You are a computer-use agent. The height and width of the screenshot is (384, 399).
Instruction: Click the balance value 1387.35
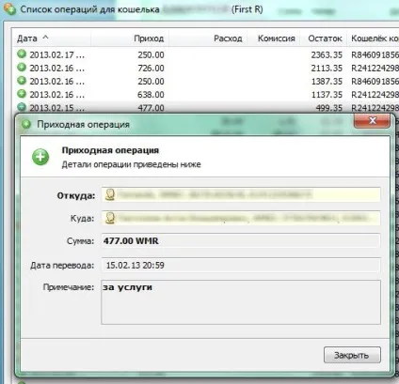(327, 82)
